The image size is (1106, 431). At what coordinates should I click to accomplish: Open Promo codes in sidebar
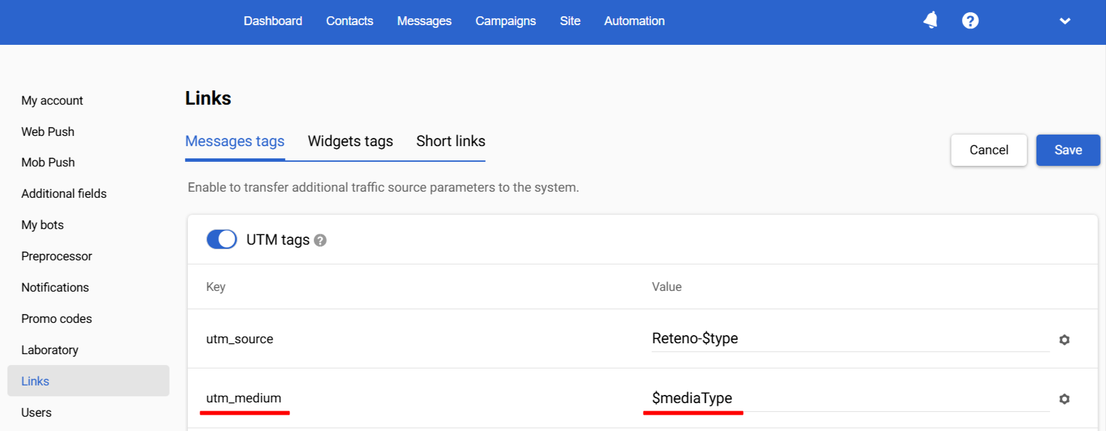point(57,319)
